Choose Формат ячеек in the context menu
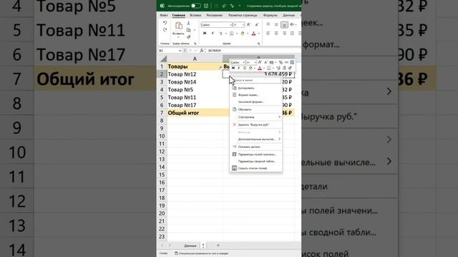 coord(256,95)
